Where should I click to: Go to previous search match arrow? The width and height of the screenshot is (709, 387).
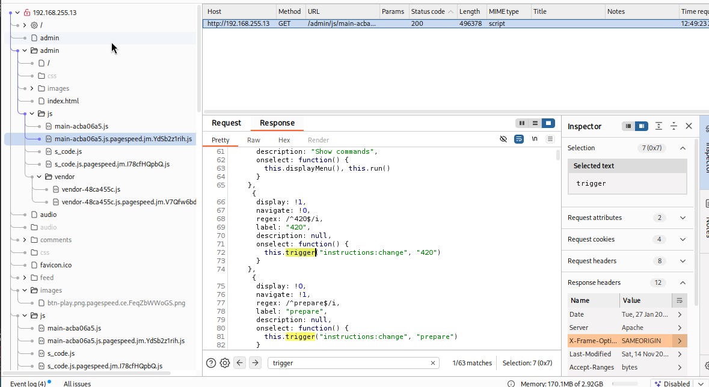coord(240,363)
